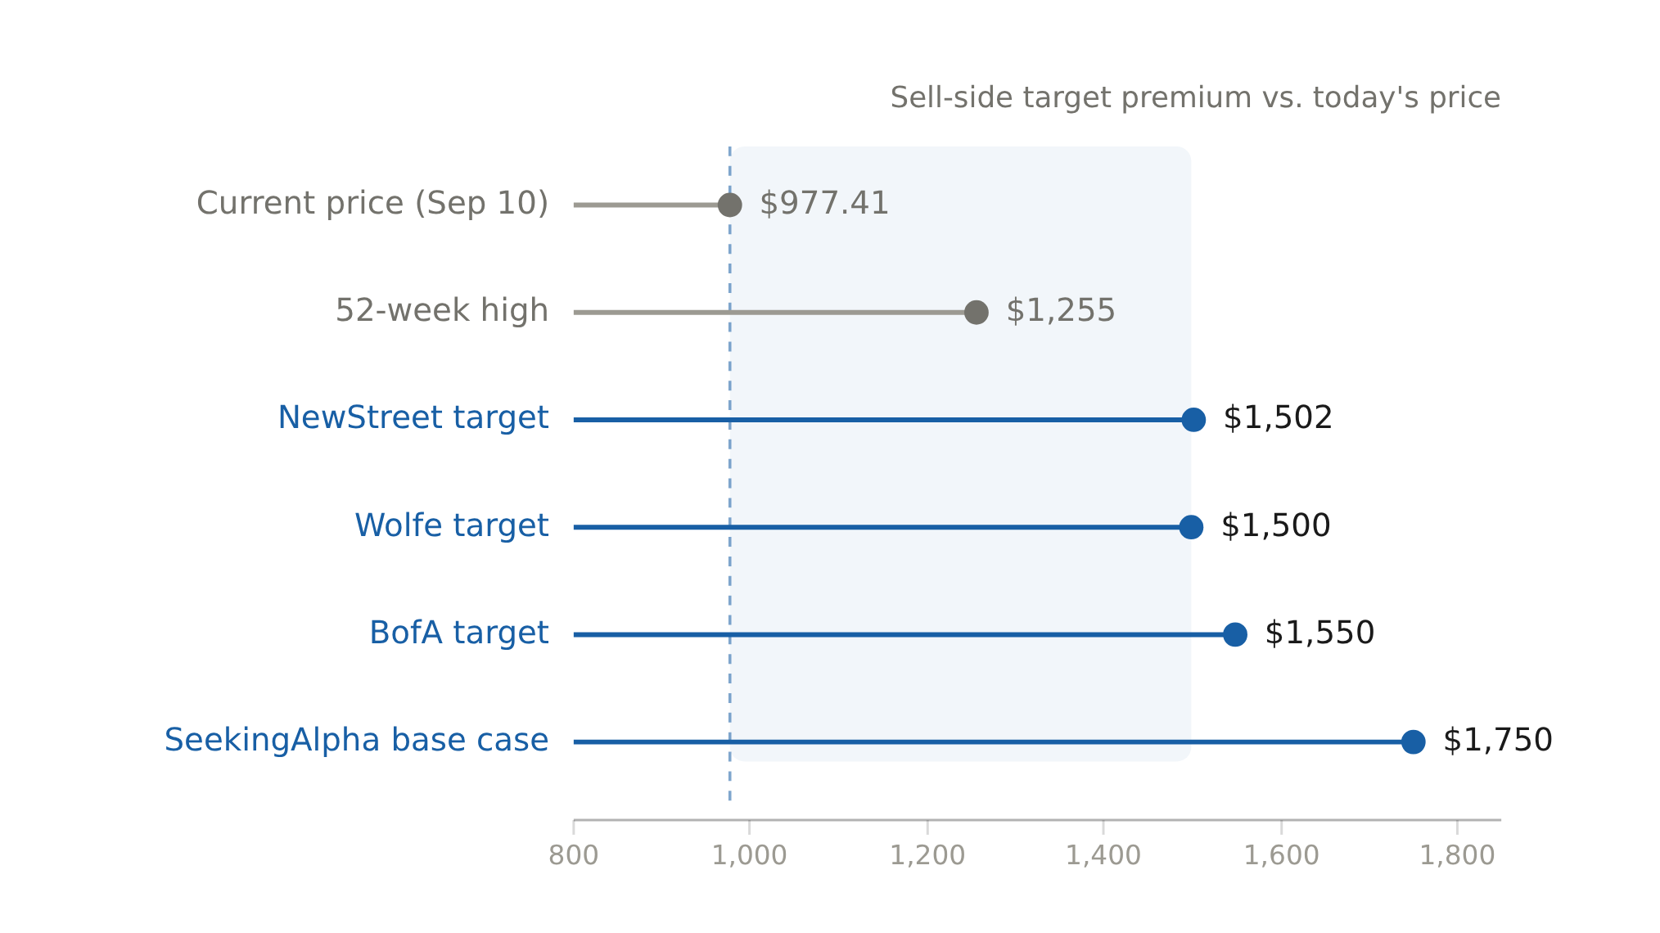Click the $1,750 value label
Image resolution: width=1660 pixels, height=933 pixels.
tap(1498, 741)
